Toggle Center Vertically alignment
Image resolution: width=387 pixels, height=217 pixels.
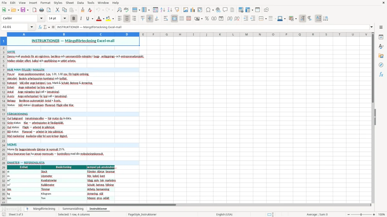[x=150, y=19]
